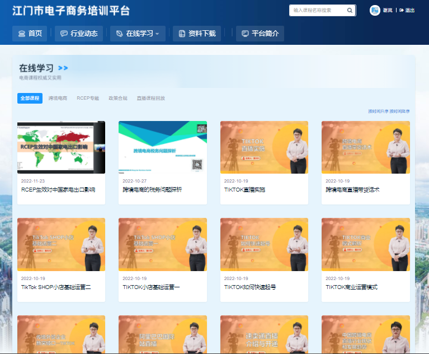Click the logout arrow icon beside 退出

402,11
